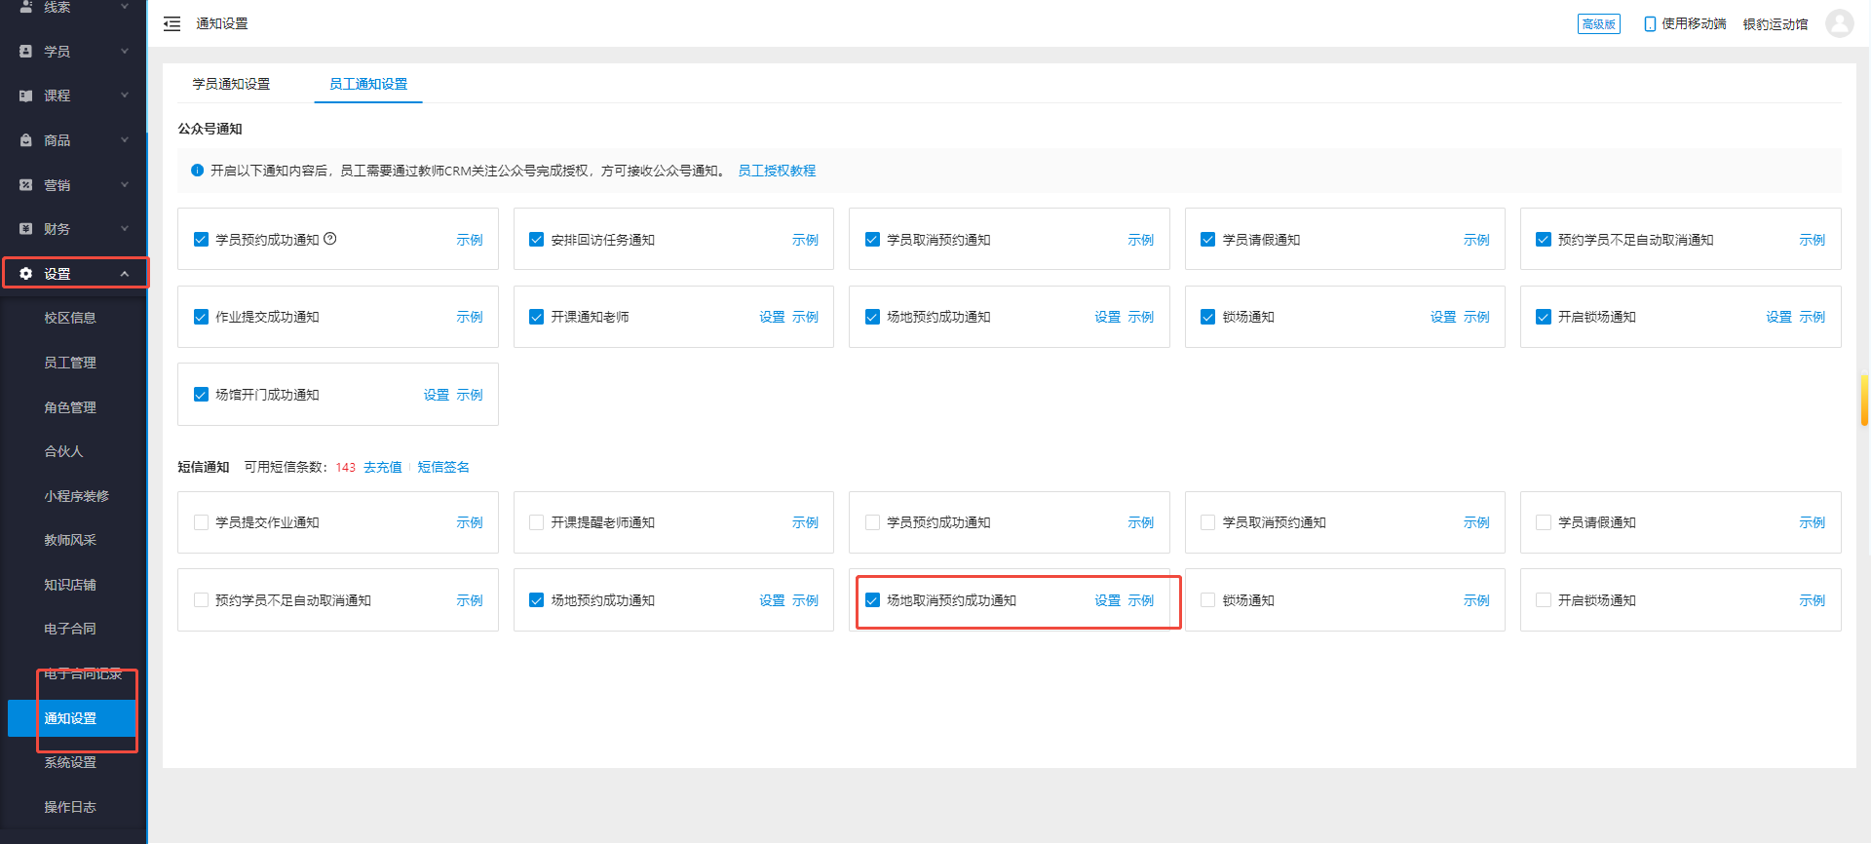Click the 设置 gear icon in sidebar

26,274
